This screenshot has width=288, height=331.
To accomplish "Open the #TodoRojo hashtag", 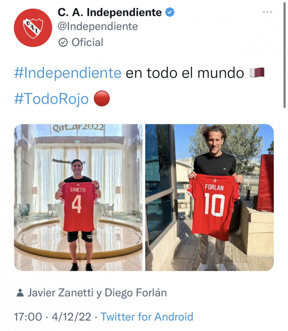I will pos(51,99).
